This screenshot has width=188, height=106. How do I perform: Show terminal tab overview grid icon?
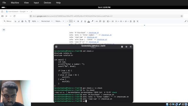click(x=122, y=47)
